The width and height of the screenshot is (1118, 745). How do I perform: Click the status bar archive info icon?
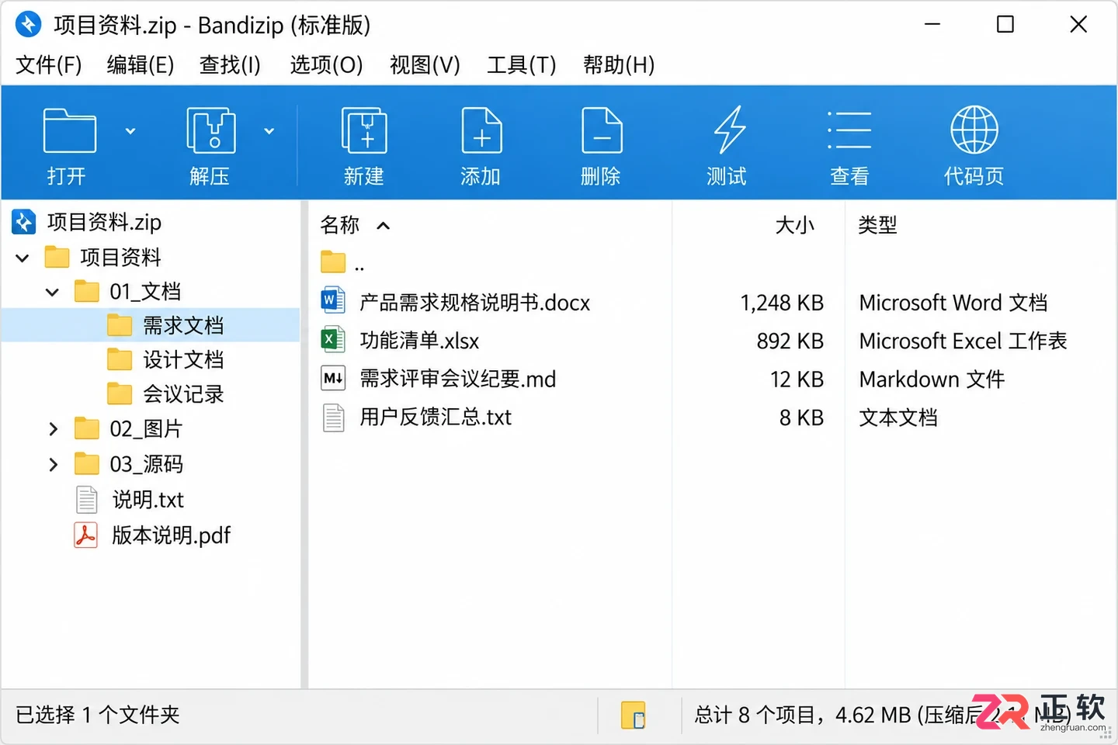coord(633,715)
